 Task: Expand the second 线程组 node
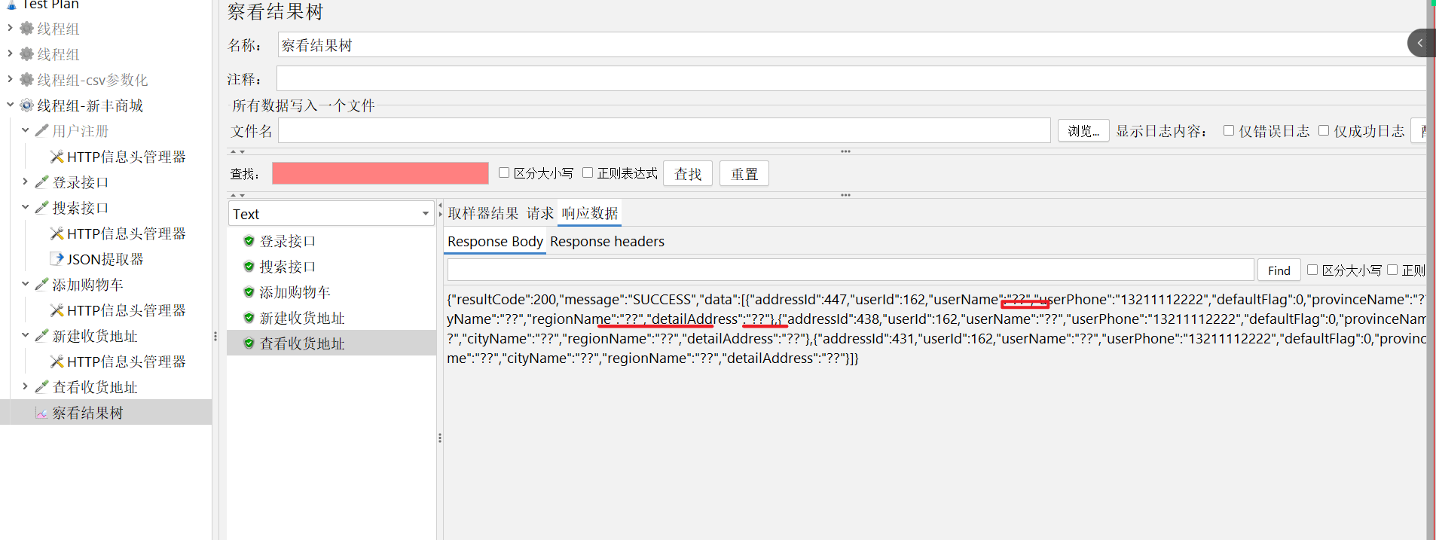click(10, 53)
